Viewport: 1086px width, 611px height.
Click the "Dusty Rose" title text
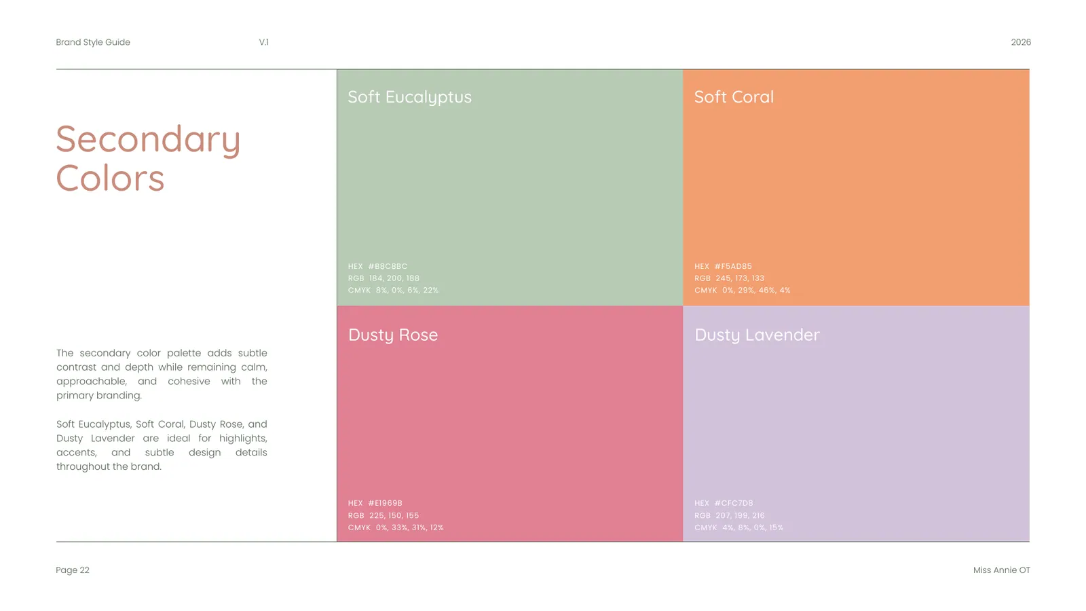click(x=393, y=335)
